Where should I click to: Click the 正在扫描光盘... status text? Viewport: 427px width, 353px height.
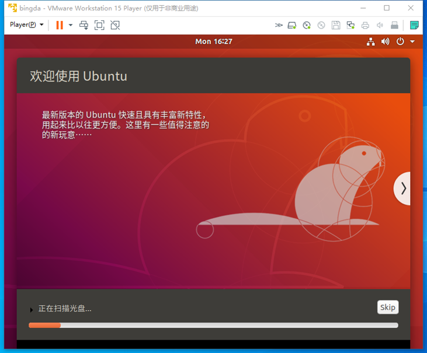65,308
